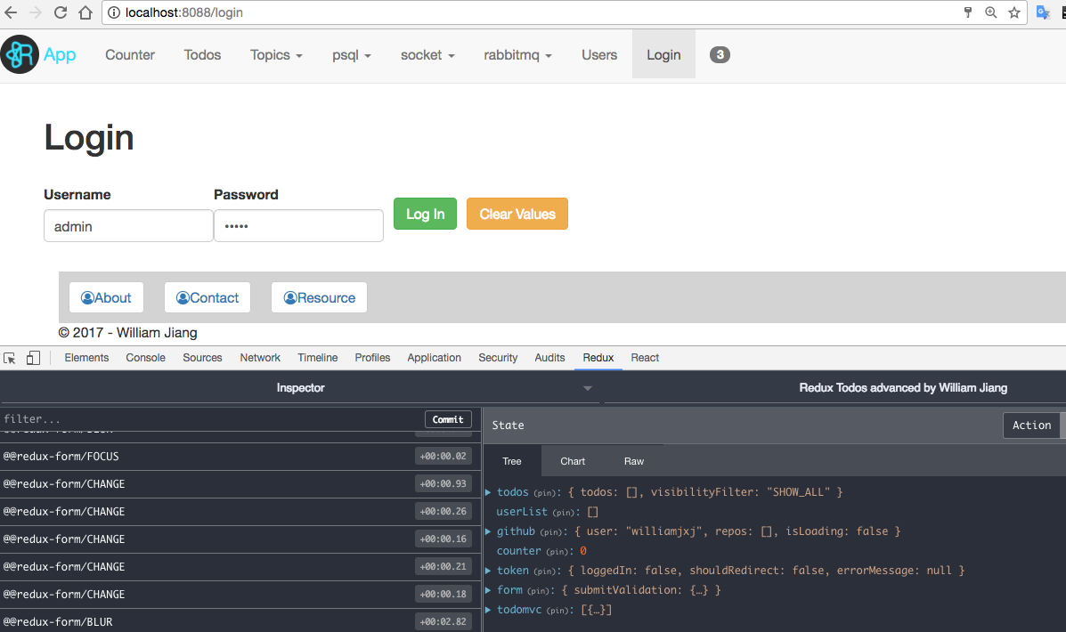This screenshot has height=632, width=1066.
Task: Click the Action button beside State
Action: pyautogui.click(x=1031, y=425)
